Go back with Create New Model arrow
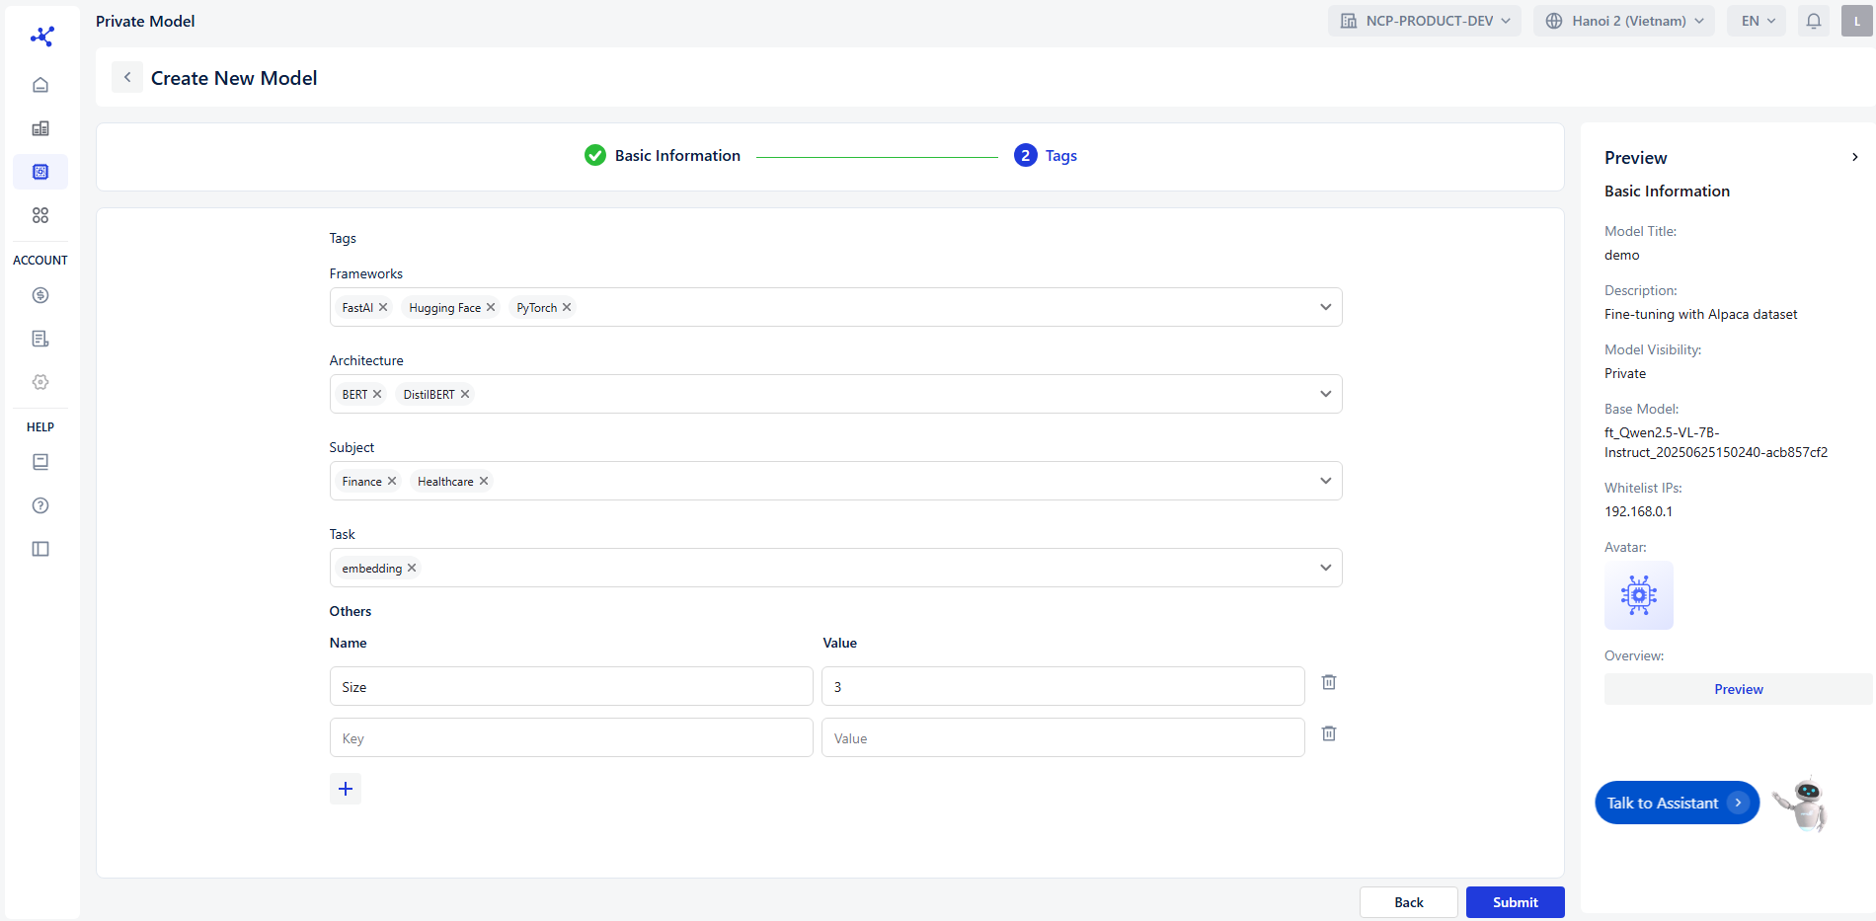1876x921 pixels. [127, 77]
